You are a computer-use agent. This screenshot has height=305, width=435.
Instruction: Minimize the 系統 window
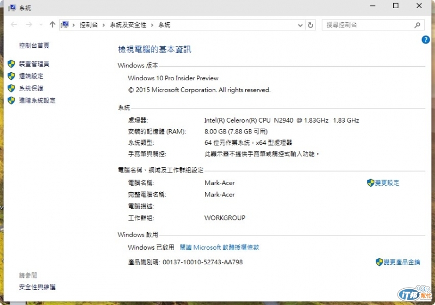tap(373, 5)
